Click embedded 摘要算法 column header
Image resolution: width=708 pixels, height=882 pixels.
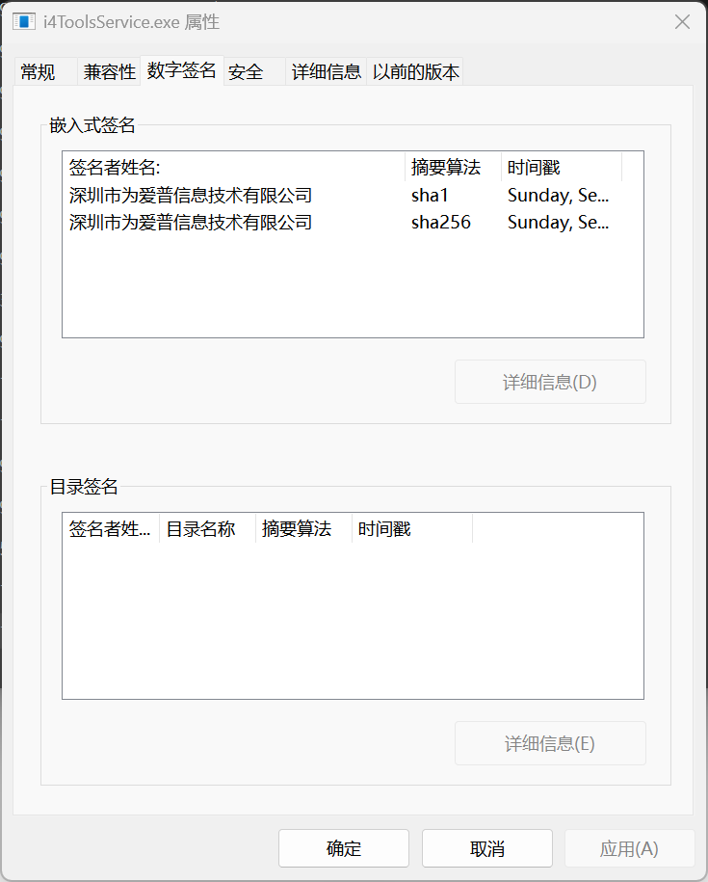453,167
